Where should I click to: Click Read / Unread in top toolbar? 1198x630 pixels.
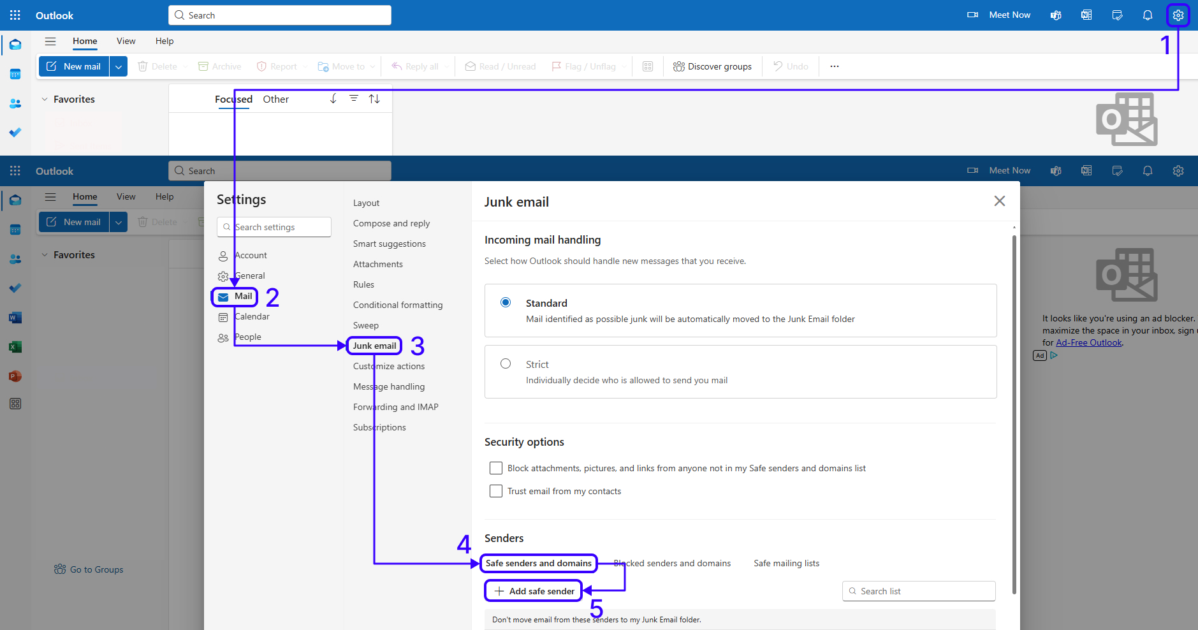coord(500,66)
